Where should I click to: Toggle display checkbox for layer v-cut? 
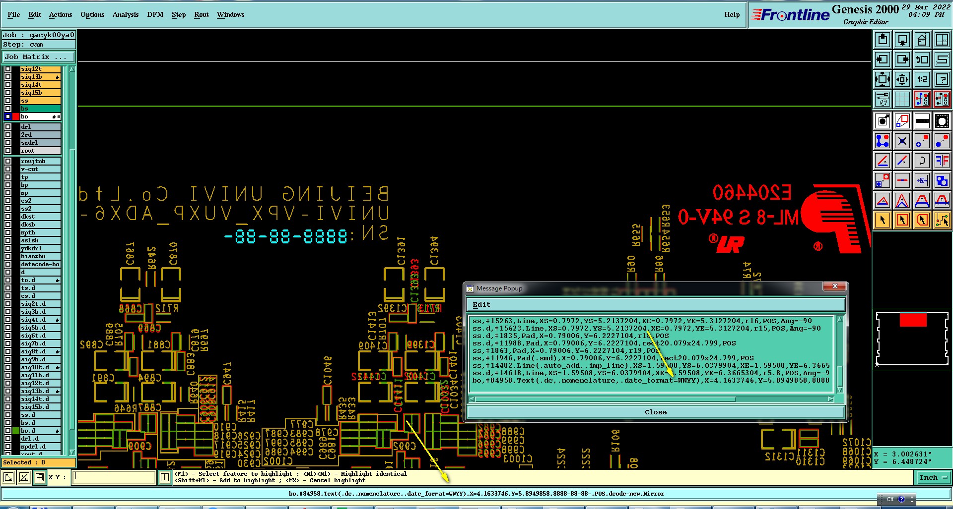(x=8, y=169)
